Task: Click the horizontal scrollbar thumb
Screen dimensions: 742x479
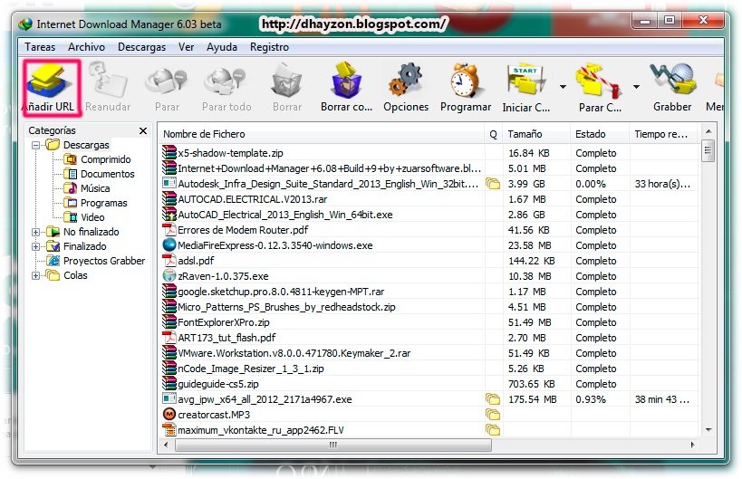Action: 333,445
